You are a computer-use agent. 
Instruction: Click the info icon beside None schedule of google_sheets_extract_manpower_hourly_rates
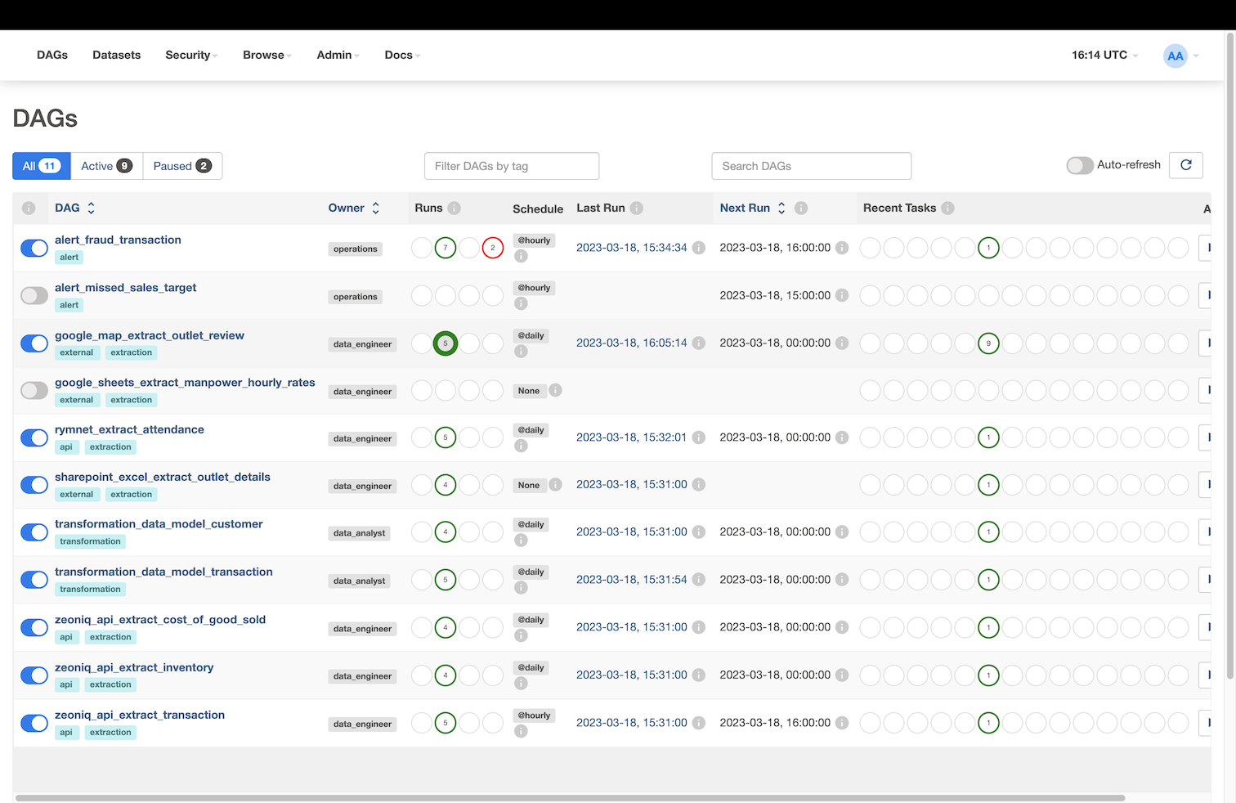tap(555, 391)
